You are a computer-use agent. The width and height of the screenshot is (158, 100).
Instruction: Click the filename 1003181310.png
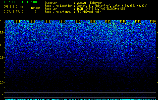13,7
